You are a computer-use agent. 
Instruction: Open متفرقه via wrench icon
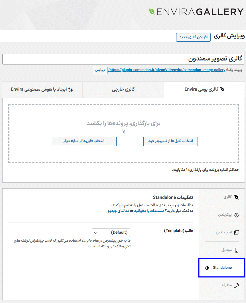pos(236,285)
